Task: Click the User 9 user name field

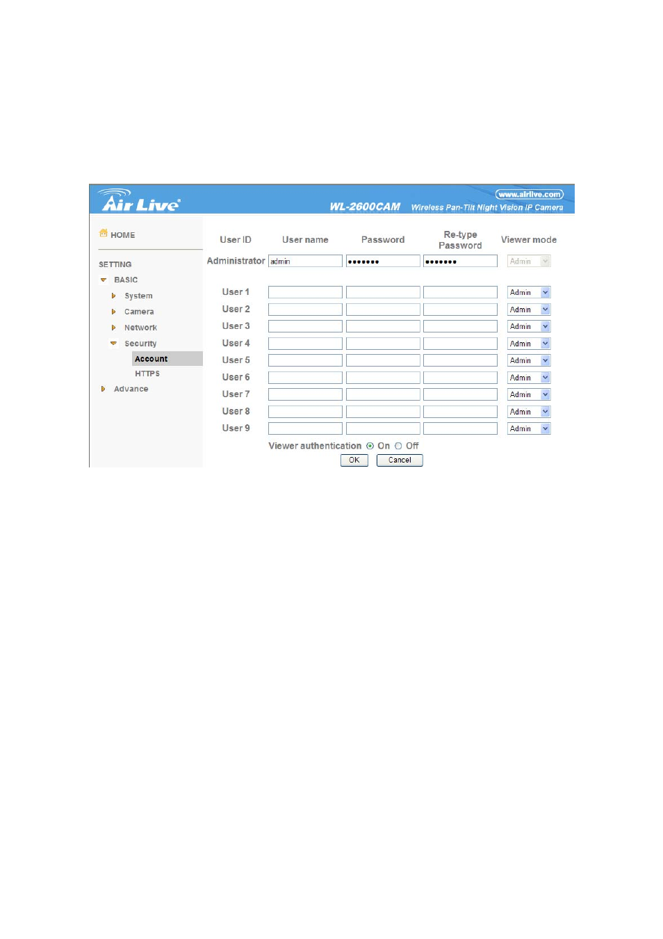Action: point(305,428)
